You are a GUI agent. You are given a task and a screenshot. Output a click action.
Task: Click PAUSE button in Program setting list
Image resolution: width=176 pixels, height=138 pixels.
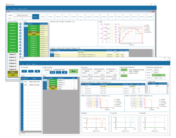13,72
